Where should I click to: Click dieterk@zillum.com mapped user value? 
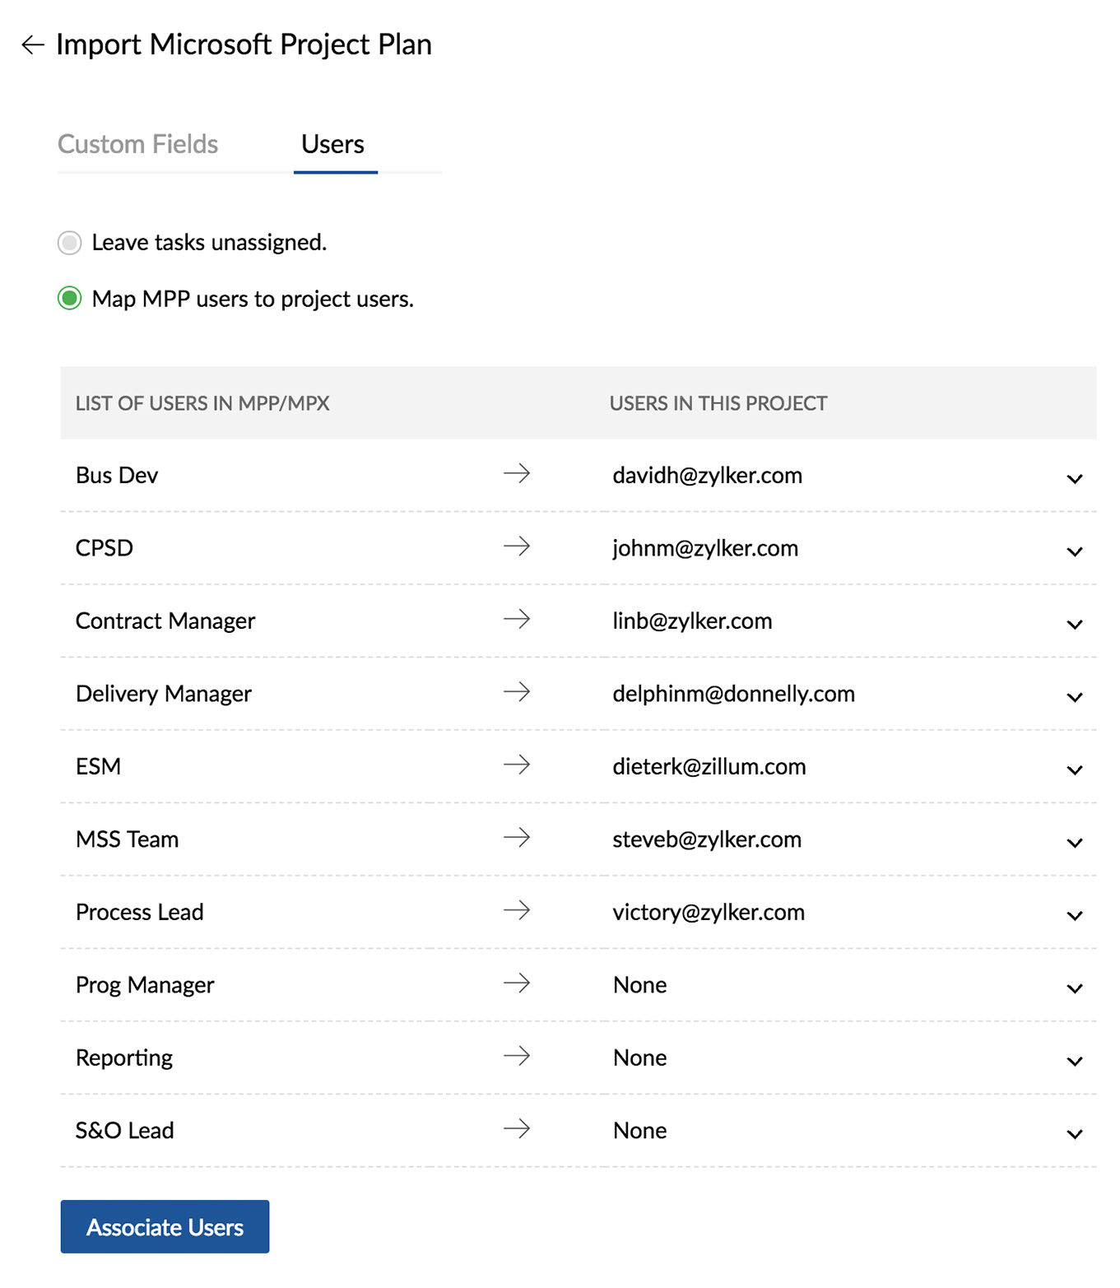(x=709, y=767)
